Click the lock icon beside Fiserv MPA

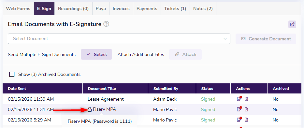coord(89,109)
